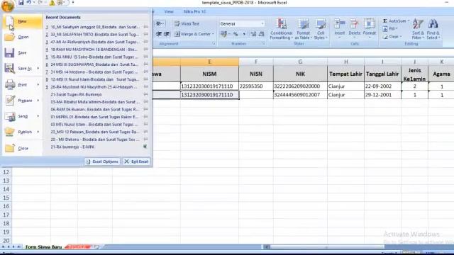Open Sort & Filter menu

click(418, 29)
